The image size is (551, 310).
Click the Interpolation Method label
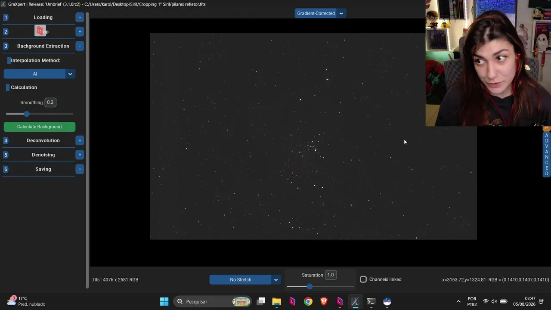click(x=35, y=60)
